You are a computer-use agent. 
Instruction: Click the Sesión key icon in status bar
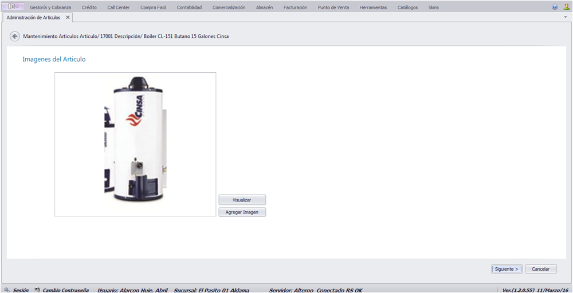tap(7, 290)
